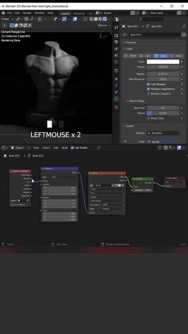
Task: Click the Properties search field
Action: [x=150, y=19]
